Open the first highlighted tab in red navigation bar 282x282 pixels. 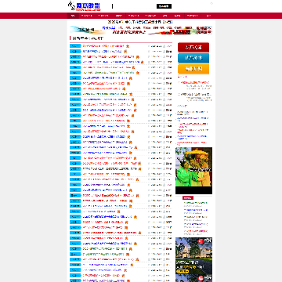[x=73, y=16]
